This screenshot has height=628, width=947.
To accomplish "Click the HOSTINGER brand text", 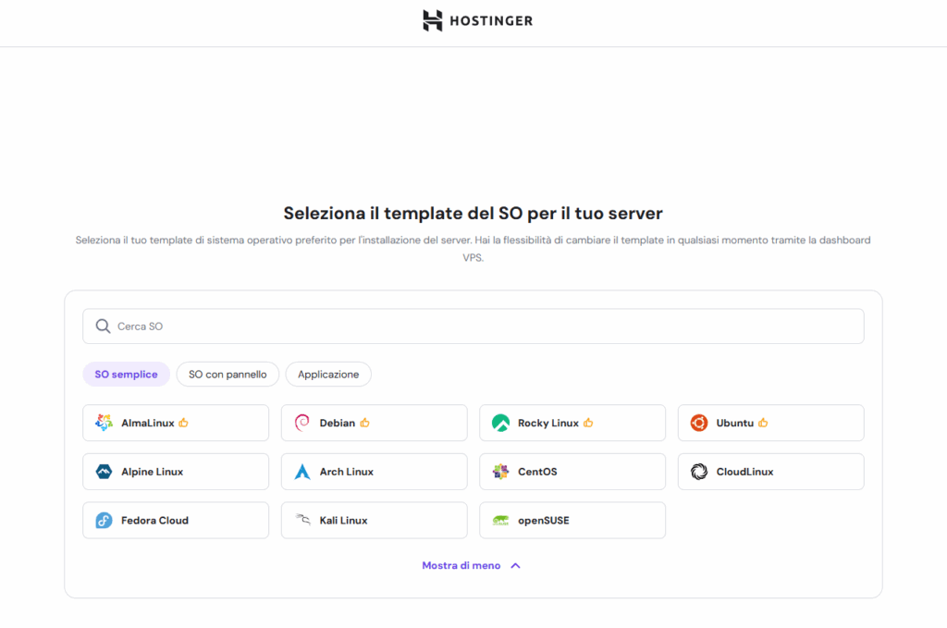I will (x=491, y=21).
